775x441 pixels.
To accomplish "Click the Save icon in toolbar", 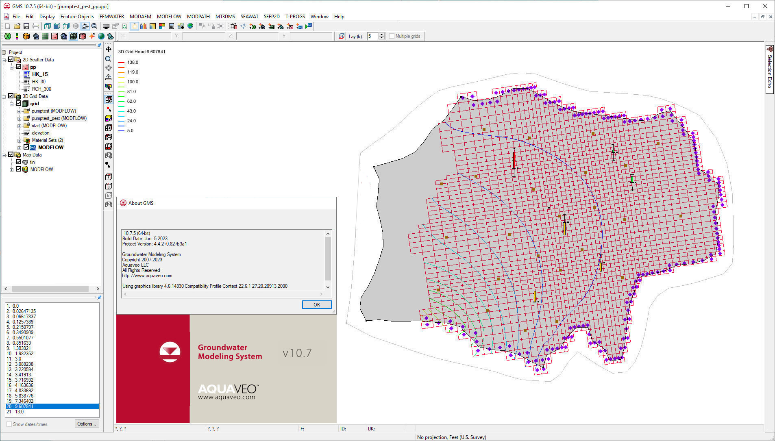I will pos(26,26).
